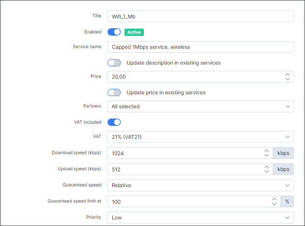
Task: Click the Active status badge
Action: tap(134, 32)
